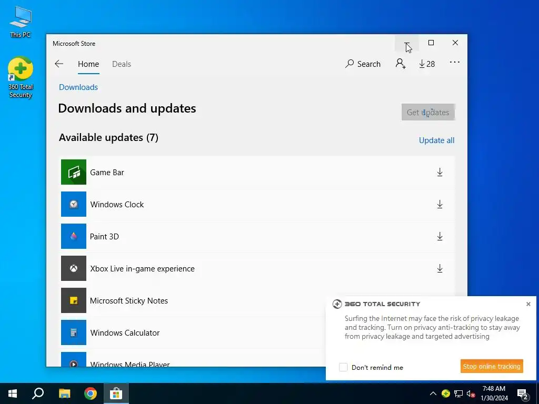Open the This PC desktop icon
Screen dimensions: 539x404
pos(21,22)
